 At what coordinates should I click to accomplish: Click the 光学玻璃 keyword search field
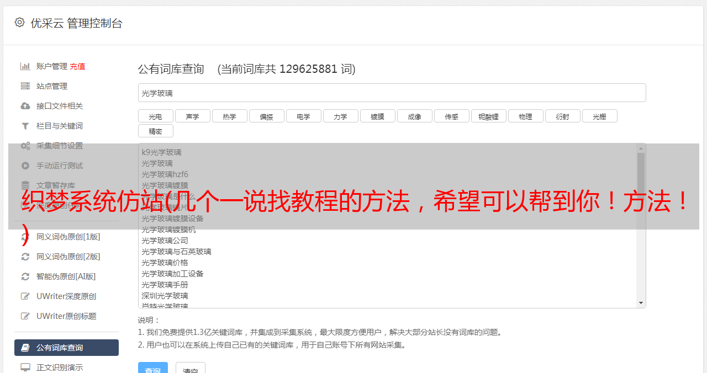pyautogui.click(x=392, y=93)
